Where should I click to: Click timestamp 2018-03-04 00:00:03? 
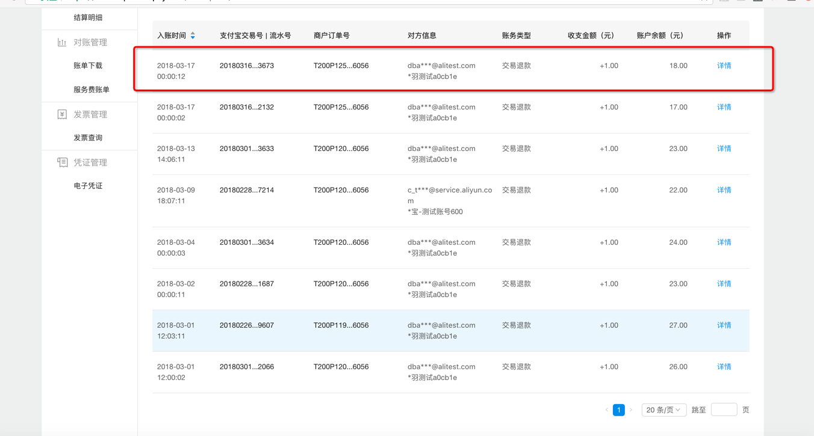176,248
